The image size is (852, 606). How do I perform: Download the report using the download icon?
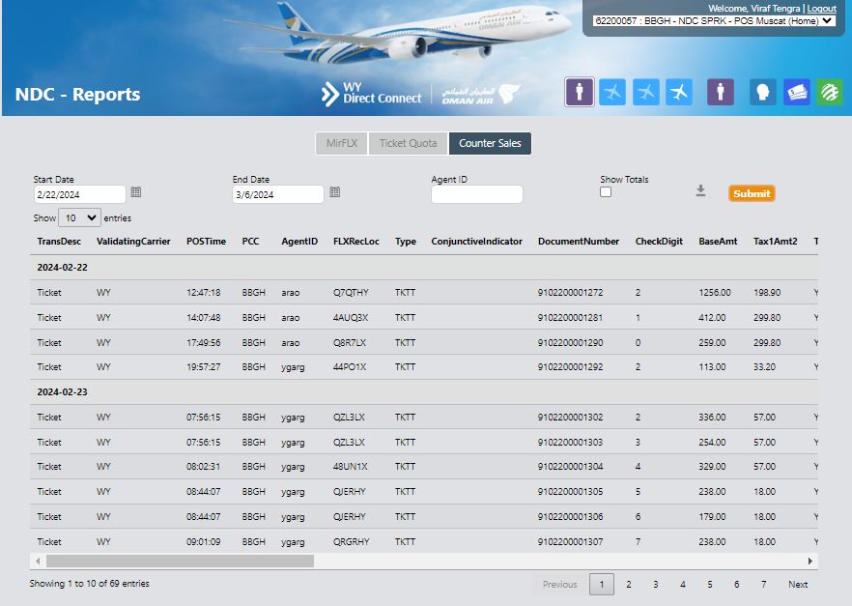(701, 191)
